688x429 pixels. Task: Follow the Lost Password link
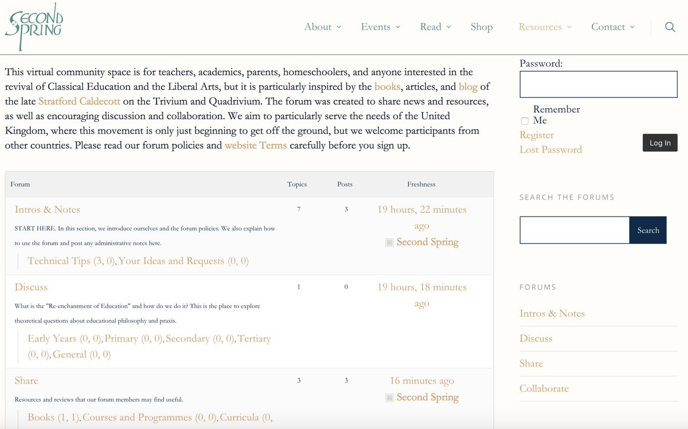pos(550,149)
